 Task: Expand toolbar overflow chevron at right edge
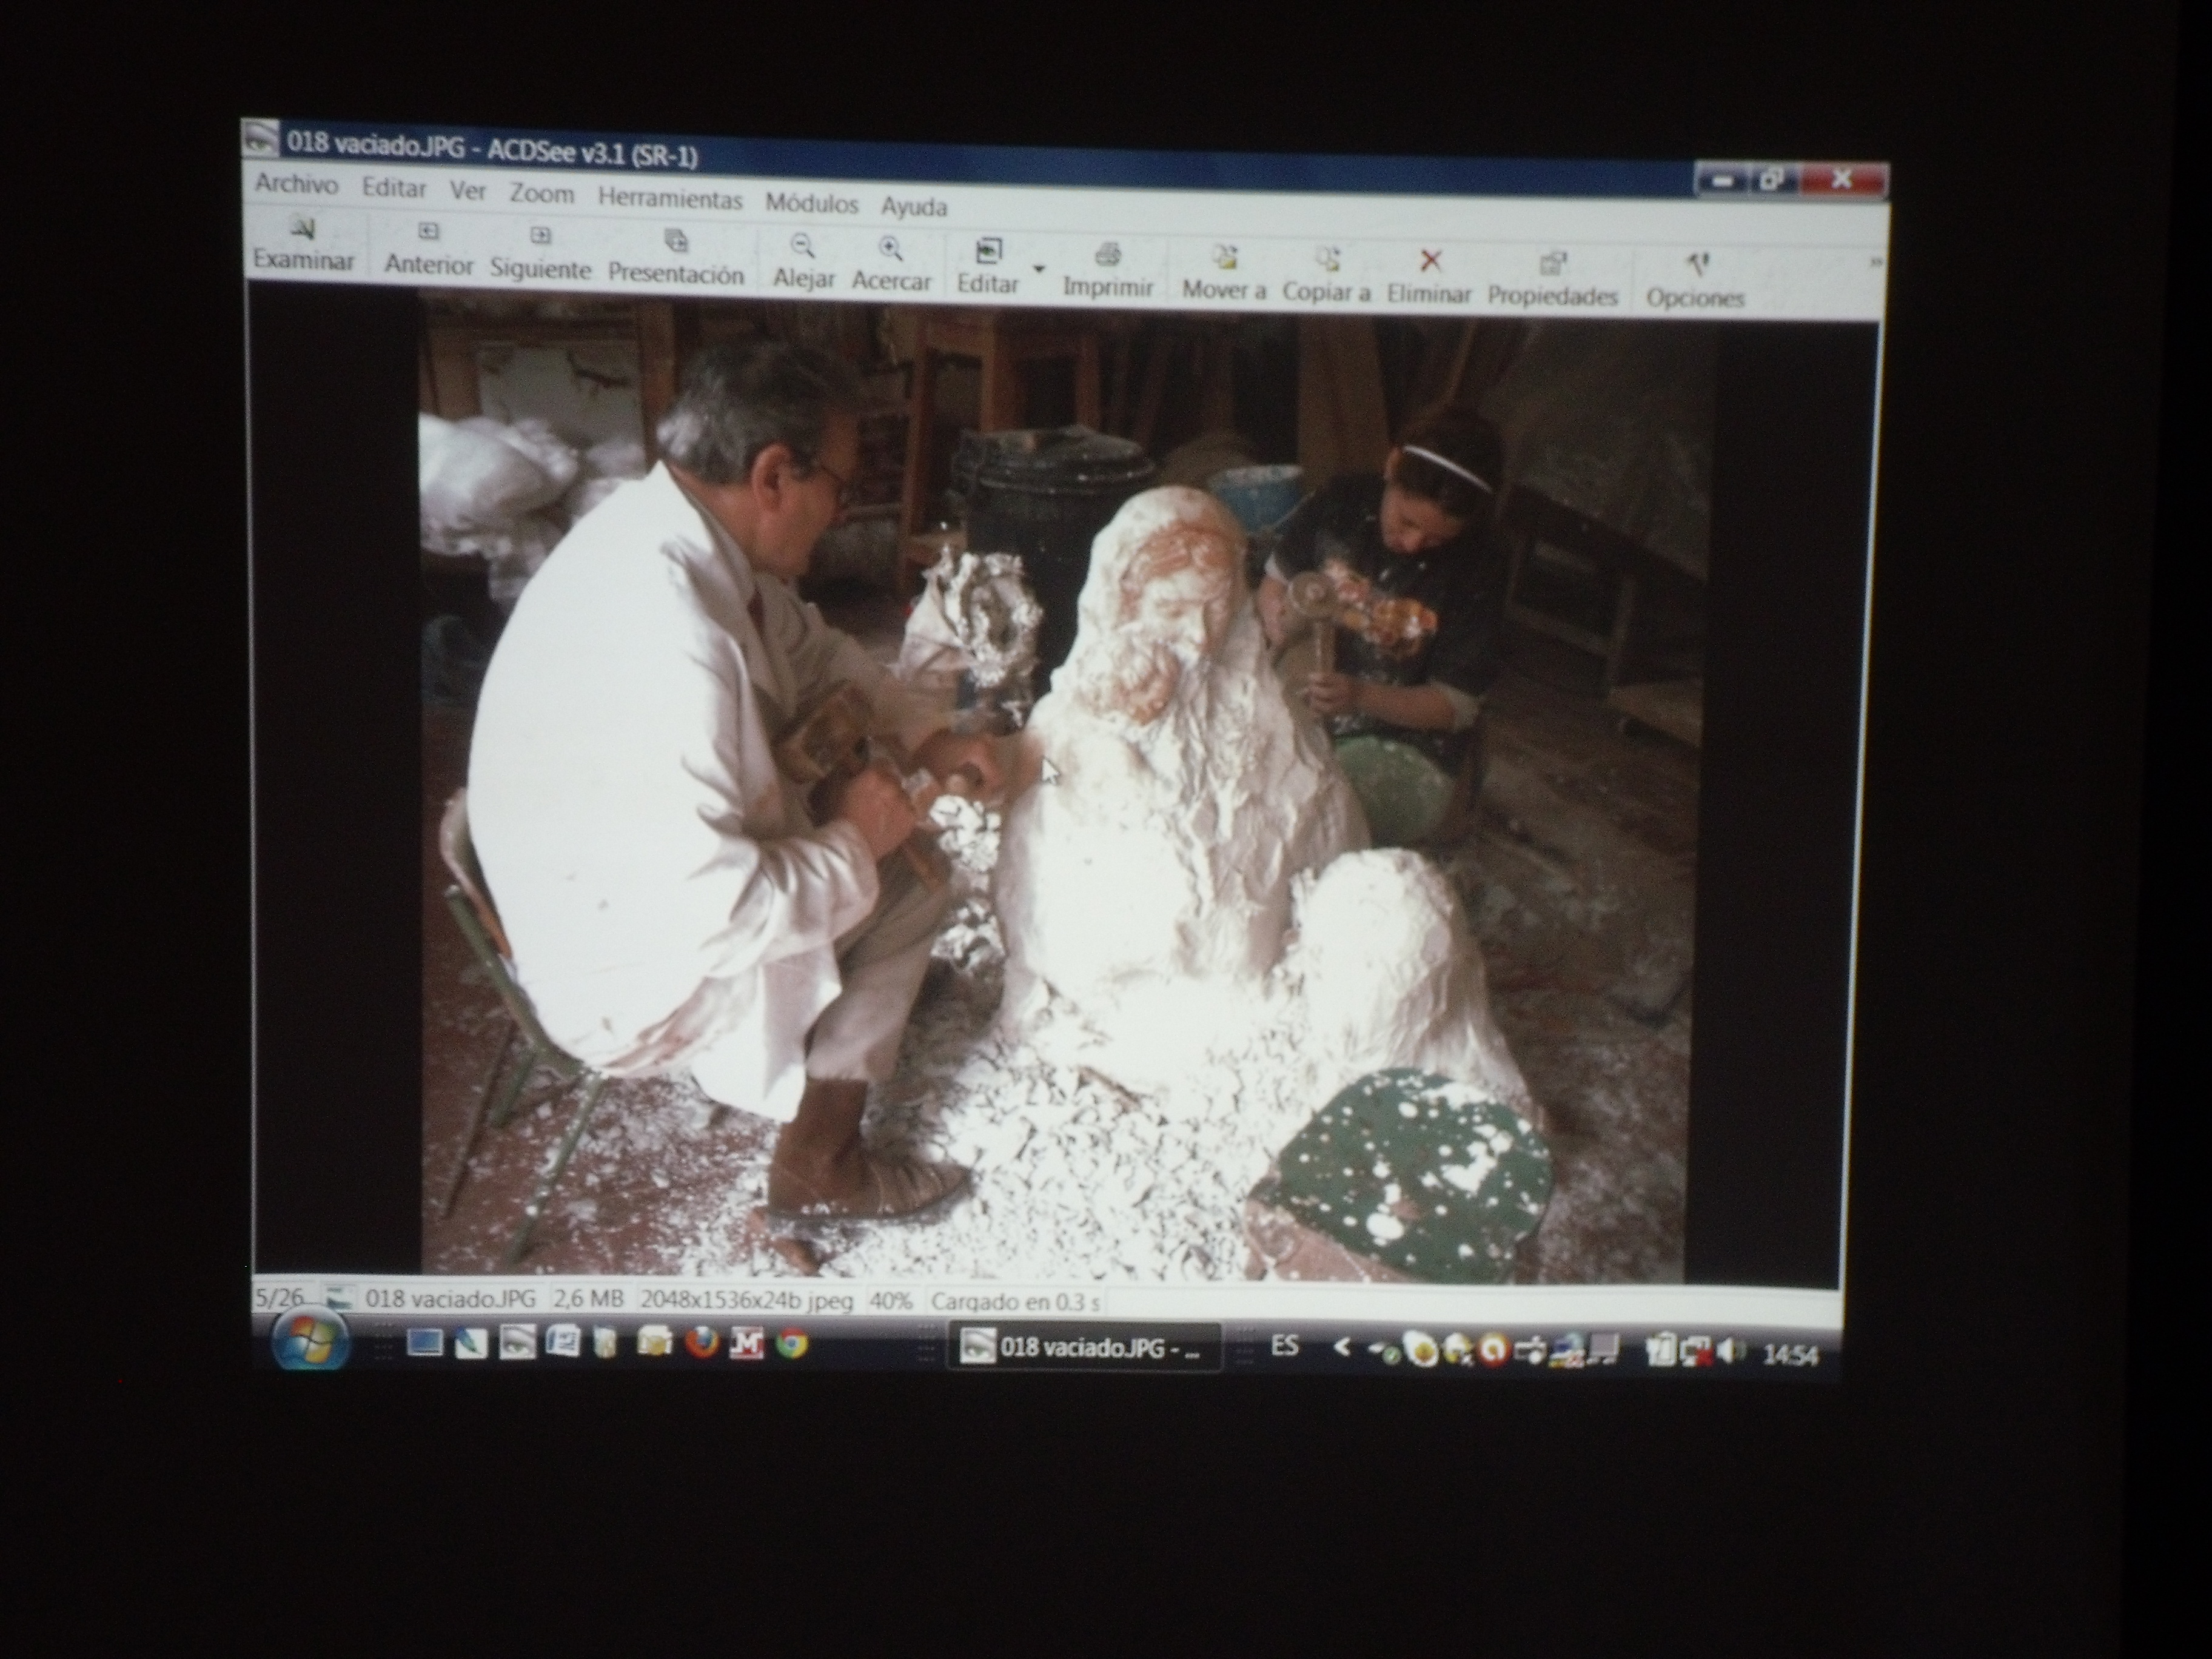[1875, 263]
